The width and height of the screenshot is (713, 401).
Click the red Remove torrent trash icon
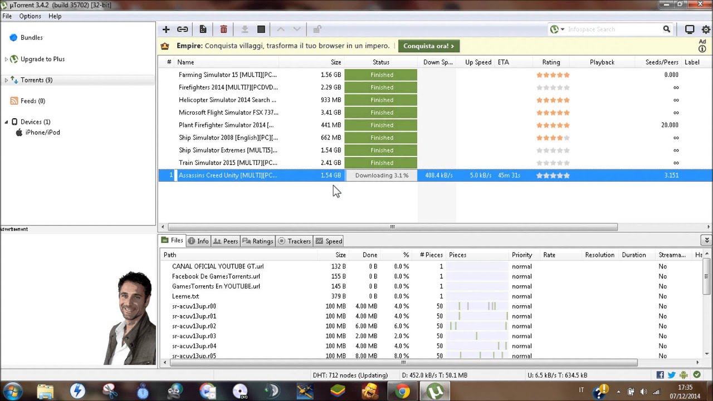[x=223, y=30]
